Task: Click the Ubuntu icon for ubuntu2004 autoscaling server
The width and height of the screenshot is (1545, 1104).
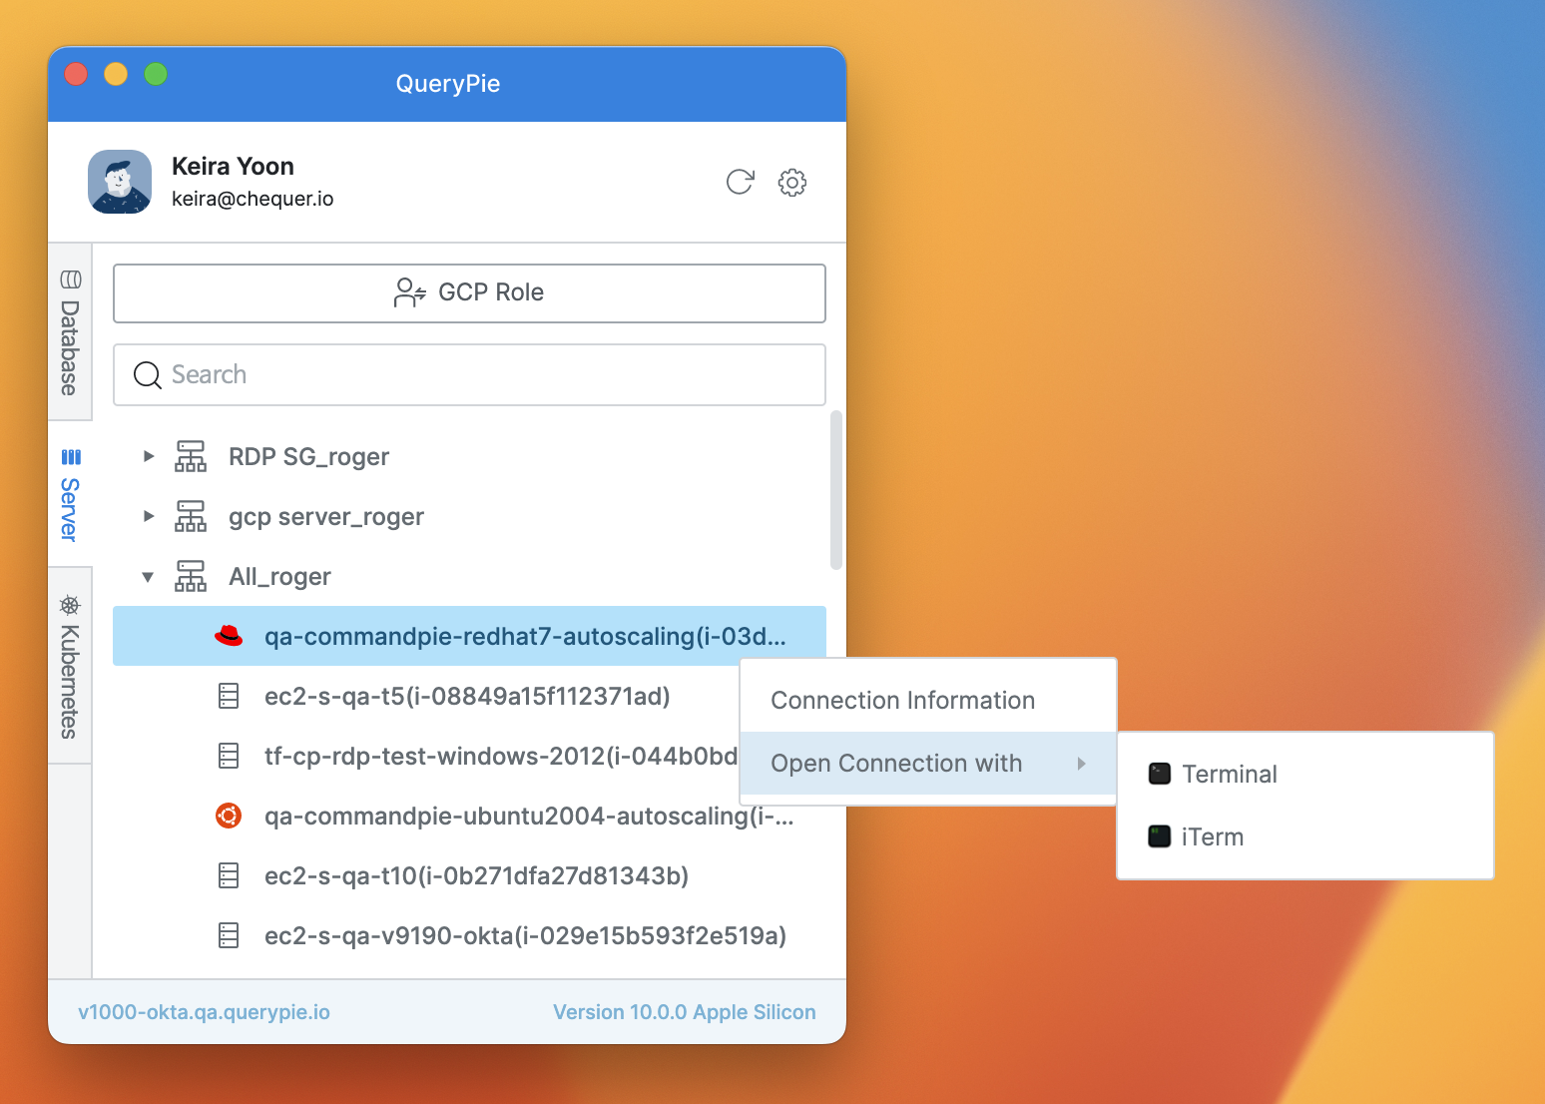Action: coord(229,816)
